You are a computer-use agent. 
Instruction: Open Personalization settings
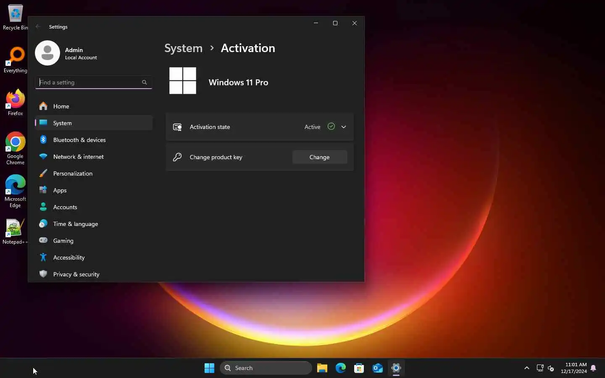(94, 173)
